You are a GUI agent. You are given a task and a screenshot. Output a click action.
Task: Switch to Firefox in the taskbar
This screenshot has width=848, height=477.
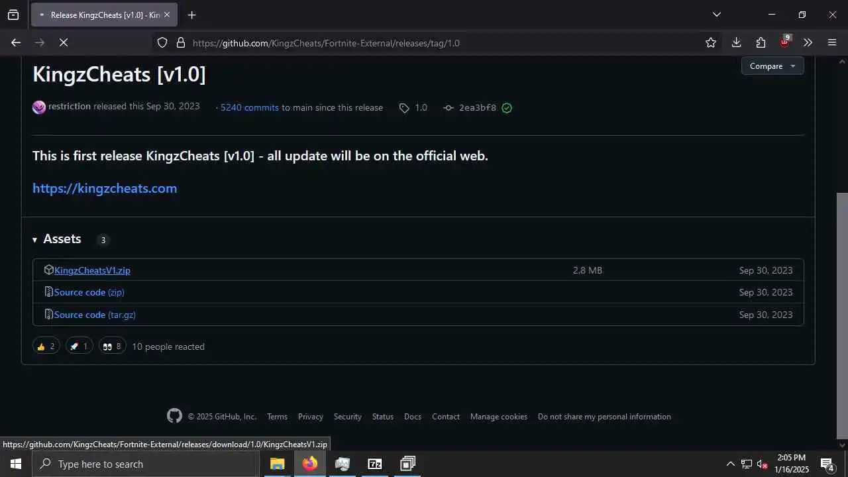tap(309, 464)
